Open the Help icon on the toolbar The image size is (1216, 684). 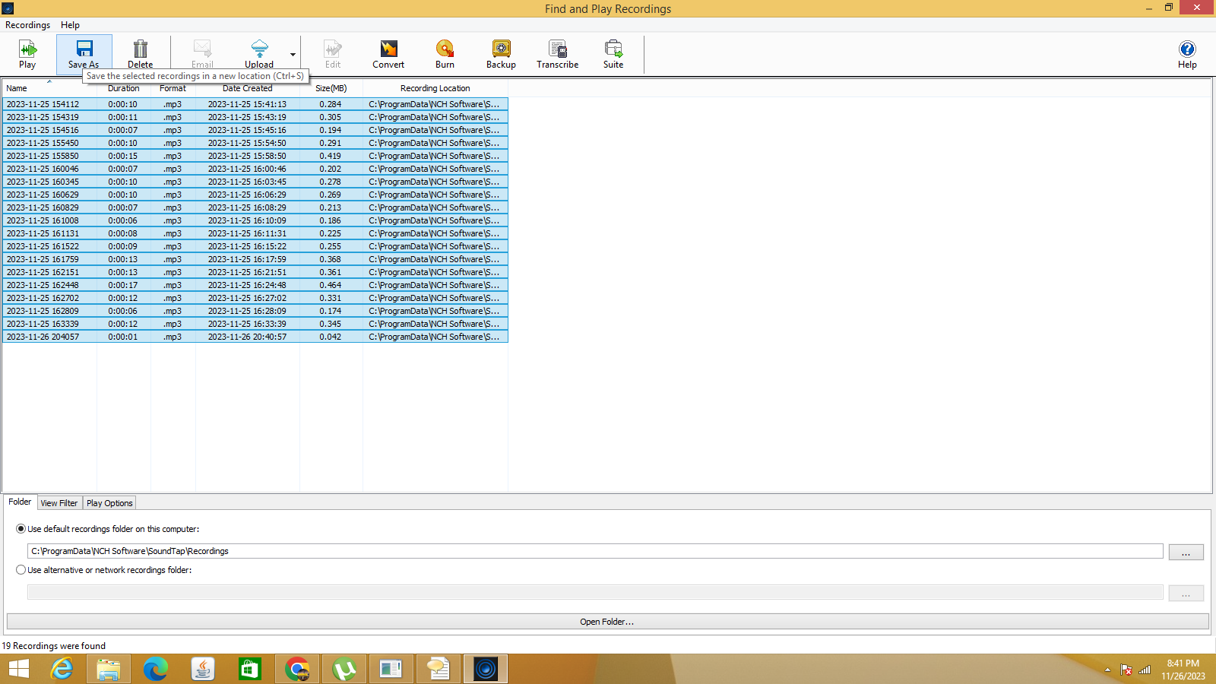[1186, 54]
